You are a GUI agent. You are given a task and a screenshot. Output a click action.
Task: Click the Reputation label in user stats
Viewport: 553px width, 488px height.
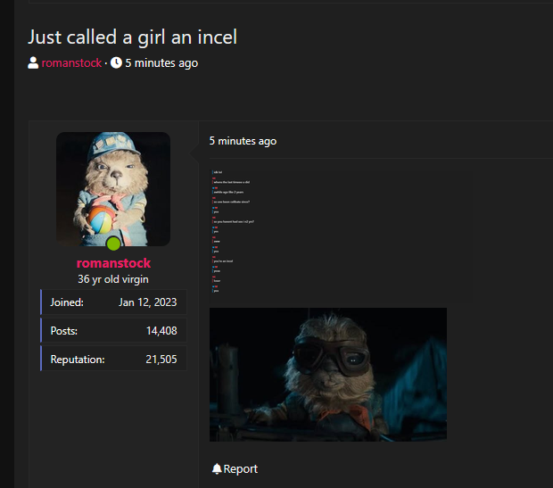point(78,360)
